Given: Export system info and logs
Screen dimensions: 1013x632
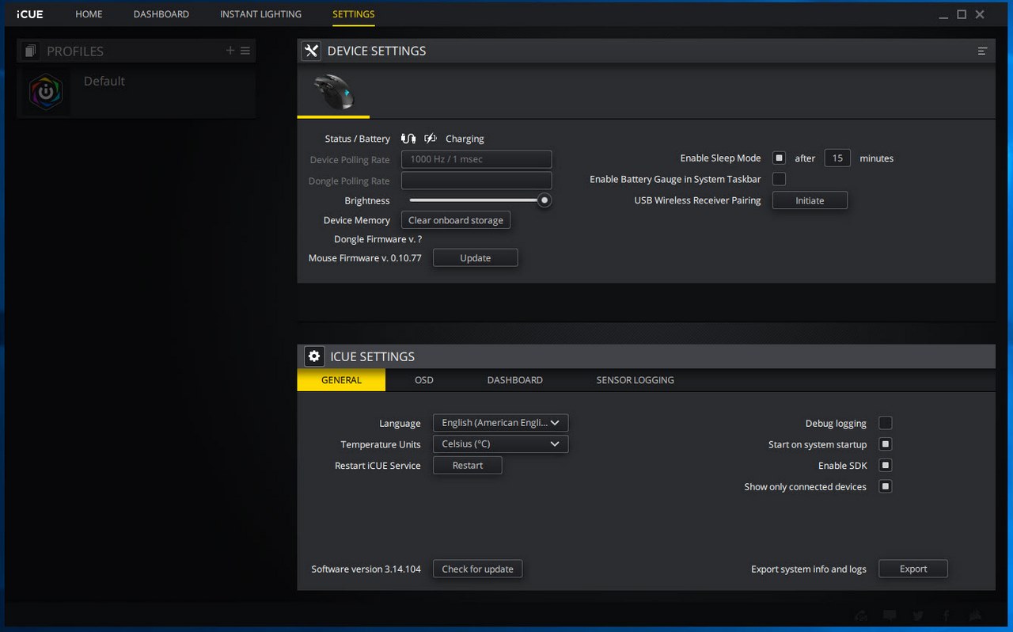Looking at the screenshot, I should click(x=913, y=569).
